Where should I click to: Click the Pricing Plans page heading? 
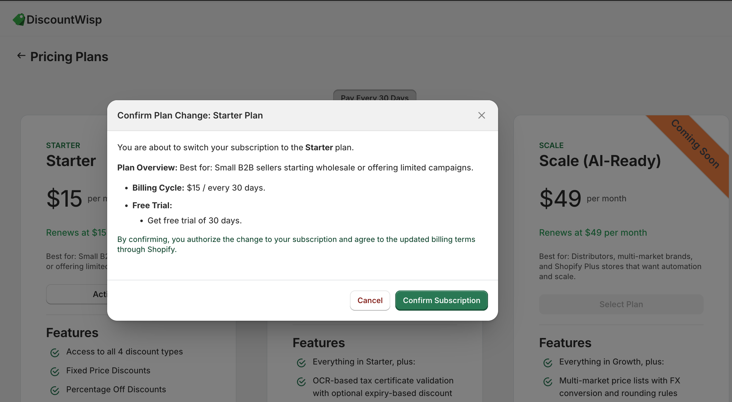click(69, 57)
